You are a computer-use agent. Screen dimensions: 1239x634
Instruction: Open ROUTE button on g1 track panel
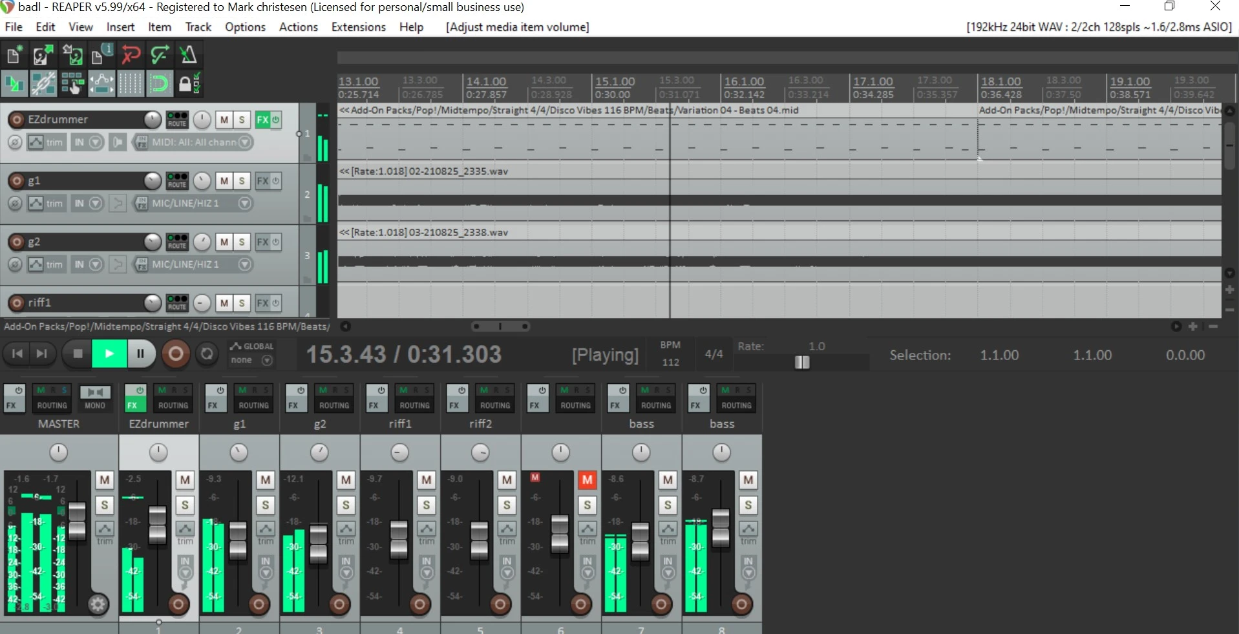click(x=177, y=181)
